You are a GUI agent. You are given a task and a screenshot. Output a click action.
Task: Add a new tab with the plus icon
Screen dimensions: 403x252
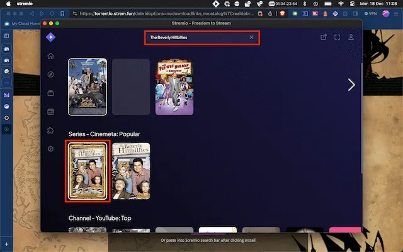pos(7,244)
